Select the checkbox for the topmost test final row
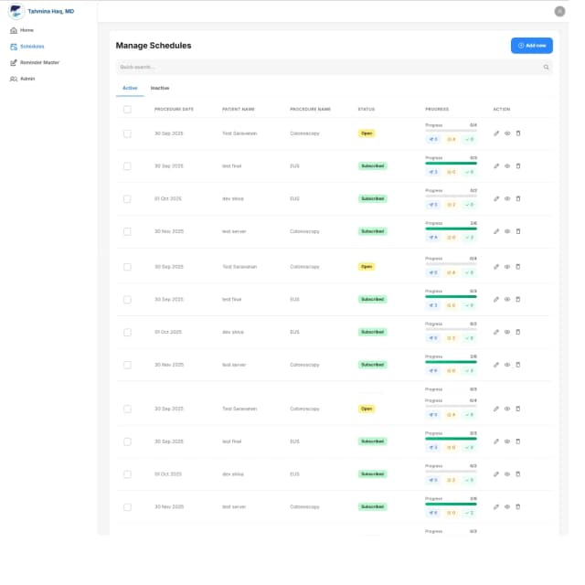Image resolution: width=585 pixels, height=585 pixels. pyautogui.click(x=127, y=166)
